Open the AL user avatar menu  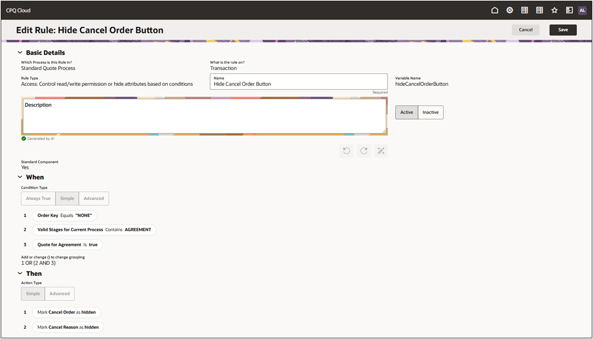pyautogui.click(x=582, y=10)
